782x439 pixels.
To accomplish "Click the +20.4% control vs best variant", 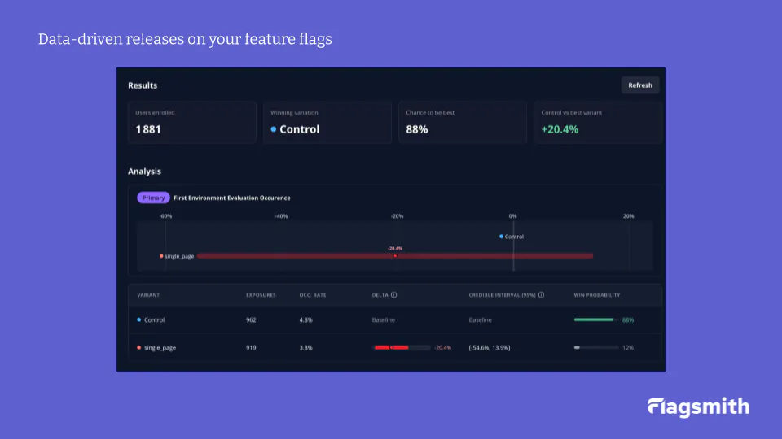I will (560, 129).
